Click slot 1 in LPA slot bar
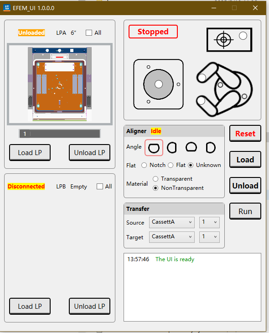The height and width of the screenshot is (333, 269). [x=25, y=134]
